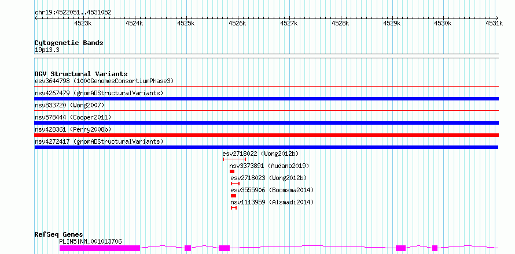Click the red bracket glyph under esv2718022
Image resolution: width=515 pixels, height=254 pixels.
click(x=234, y=159)
